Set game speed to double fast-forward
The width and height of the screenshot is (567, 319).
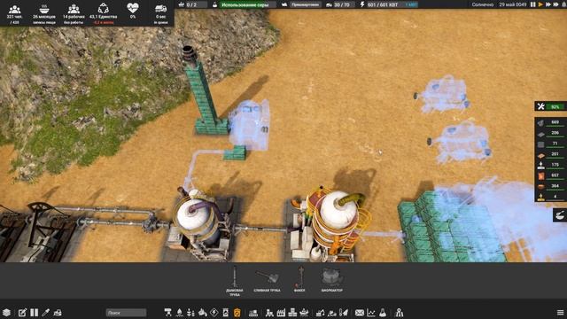pyautogui.click(x=548, y=4)
